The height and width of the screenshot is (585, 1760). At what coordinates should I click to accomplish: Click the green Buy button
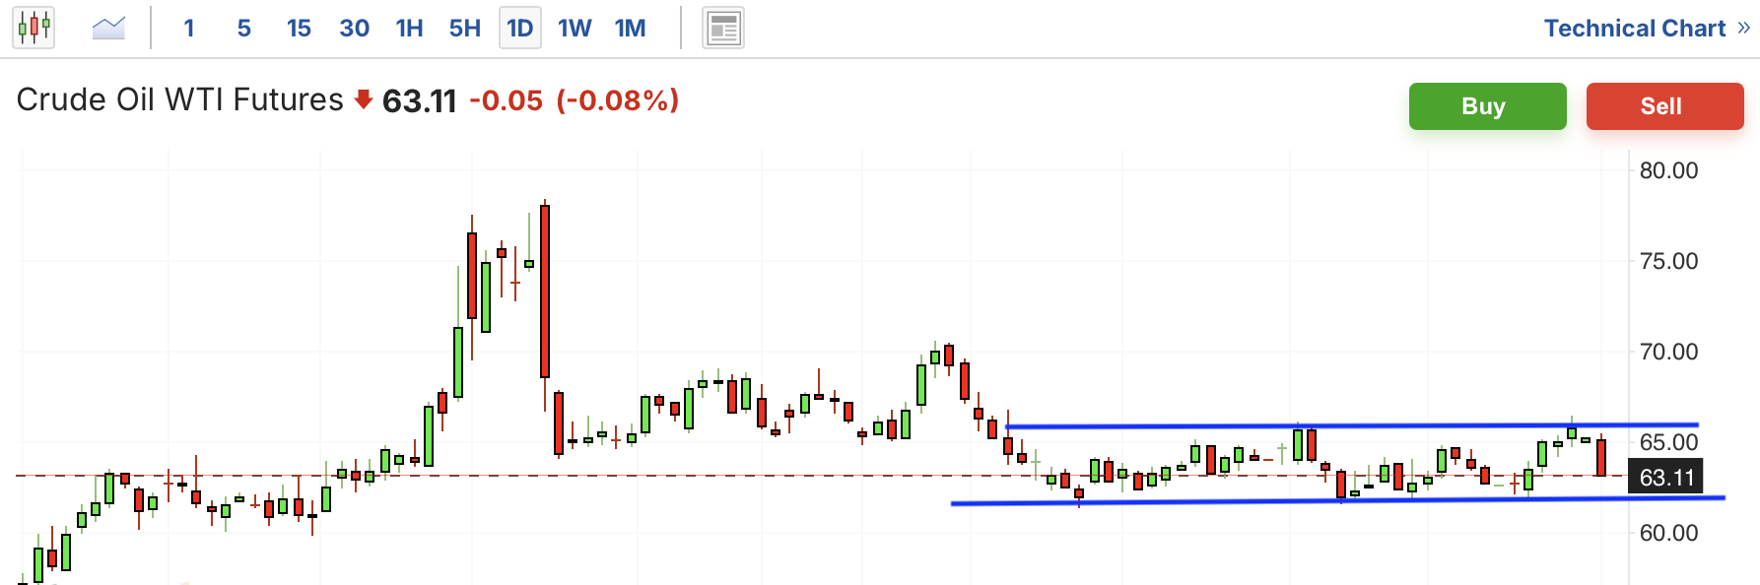pyautogui.click(x=1487, y=106)
